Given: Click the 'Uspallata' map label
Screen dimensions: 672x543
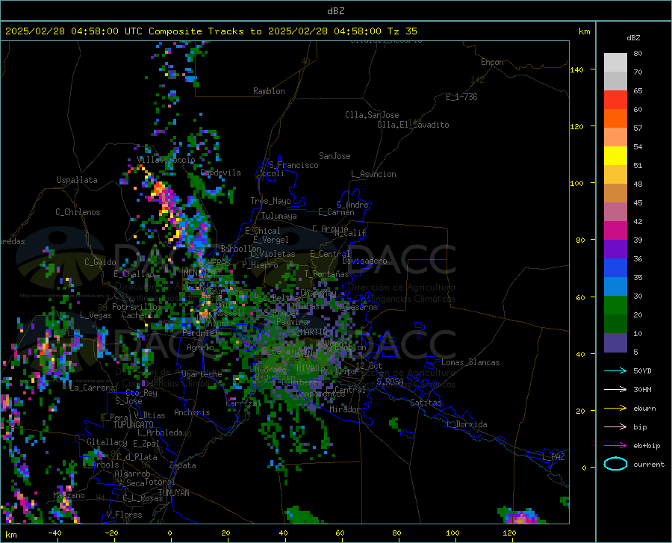Looking at the screenshot, I should coord(77,180).
